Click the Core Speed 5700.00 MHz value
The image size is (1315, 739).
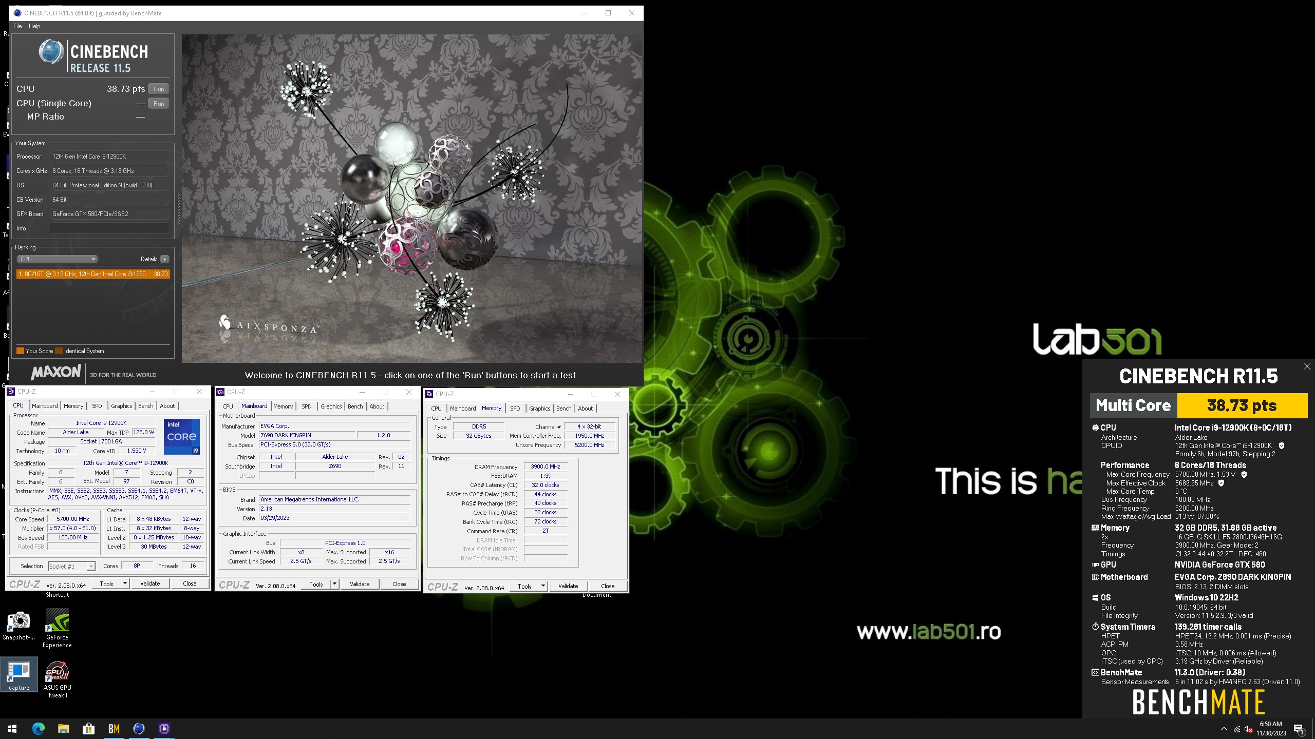(73, 519)
